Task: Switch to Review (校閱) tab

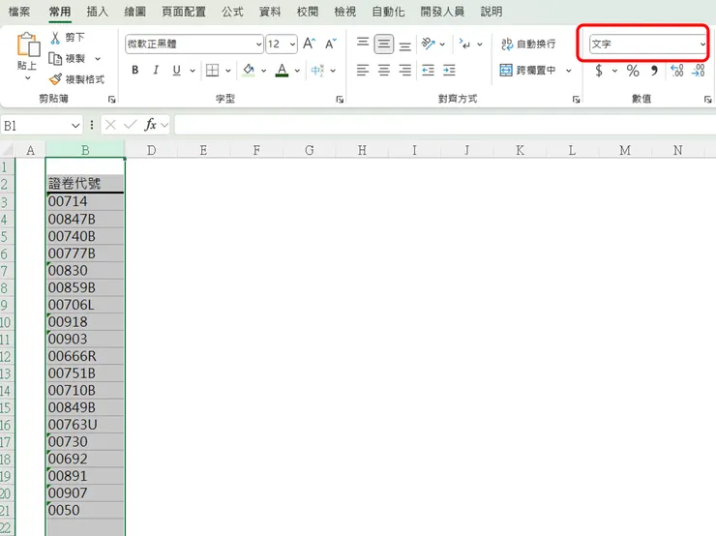Action: click(308, 12)
